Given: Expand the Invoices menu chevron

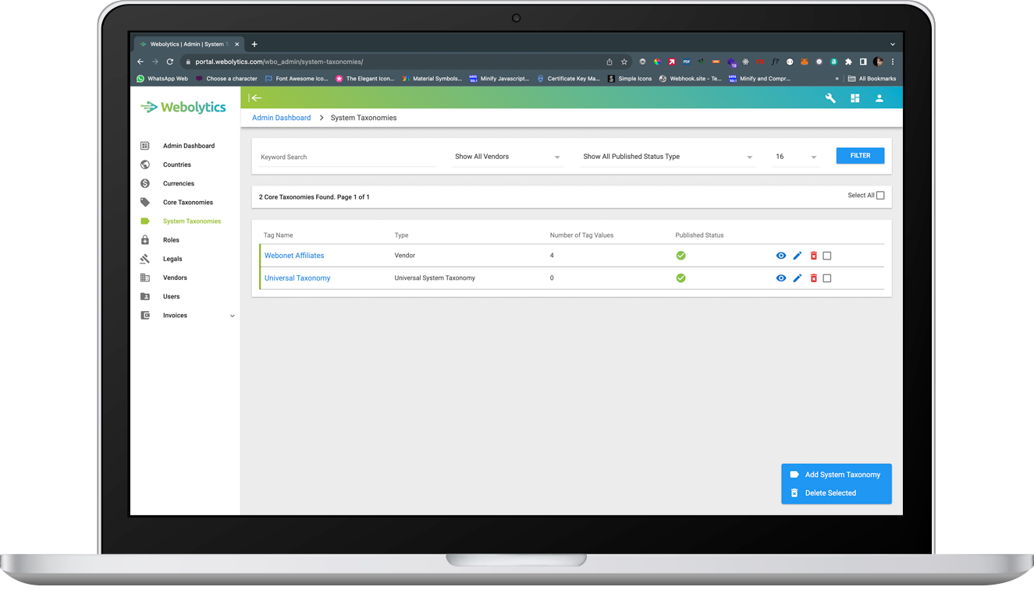Looking at the screenshot, I should pyautogui.click(x=232, y=316).
